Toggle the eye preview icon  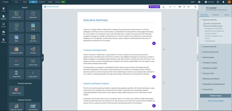point(170,7)
